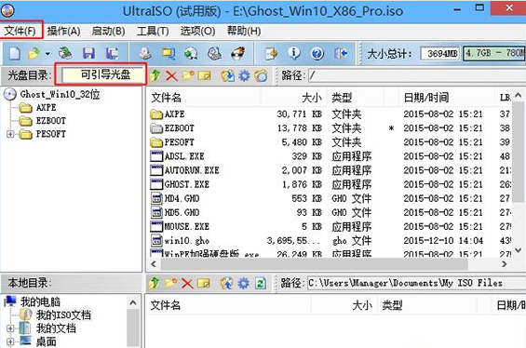The width and height of the screenshot is (526, 348).
Task: Click the Add files toolbar icon
Action: pyautogui.click(x=271, y=53)
